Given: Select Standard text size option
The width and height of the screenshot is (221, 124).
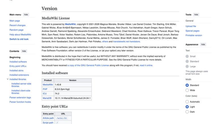Looking at the screenshot, I should pyautogui.click(x=187, y=61).
